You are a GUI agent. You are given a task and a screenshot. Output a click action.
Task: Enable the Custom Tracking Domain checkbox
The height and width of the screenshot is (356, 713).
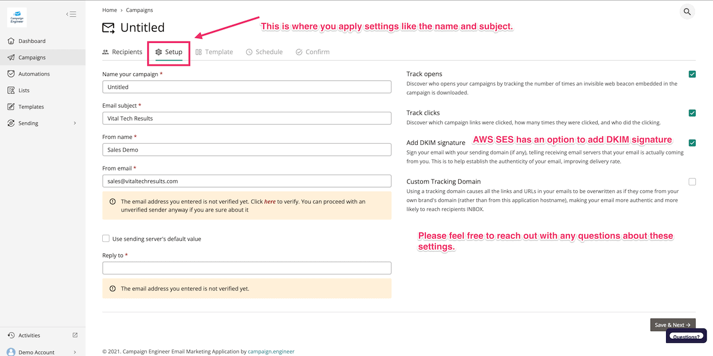692,182
